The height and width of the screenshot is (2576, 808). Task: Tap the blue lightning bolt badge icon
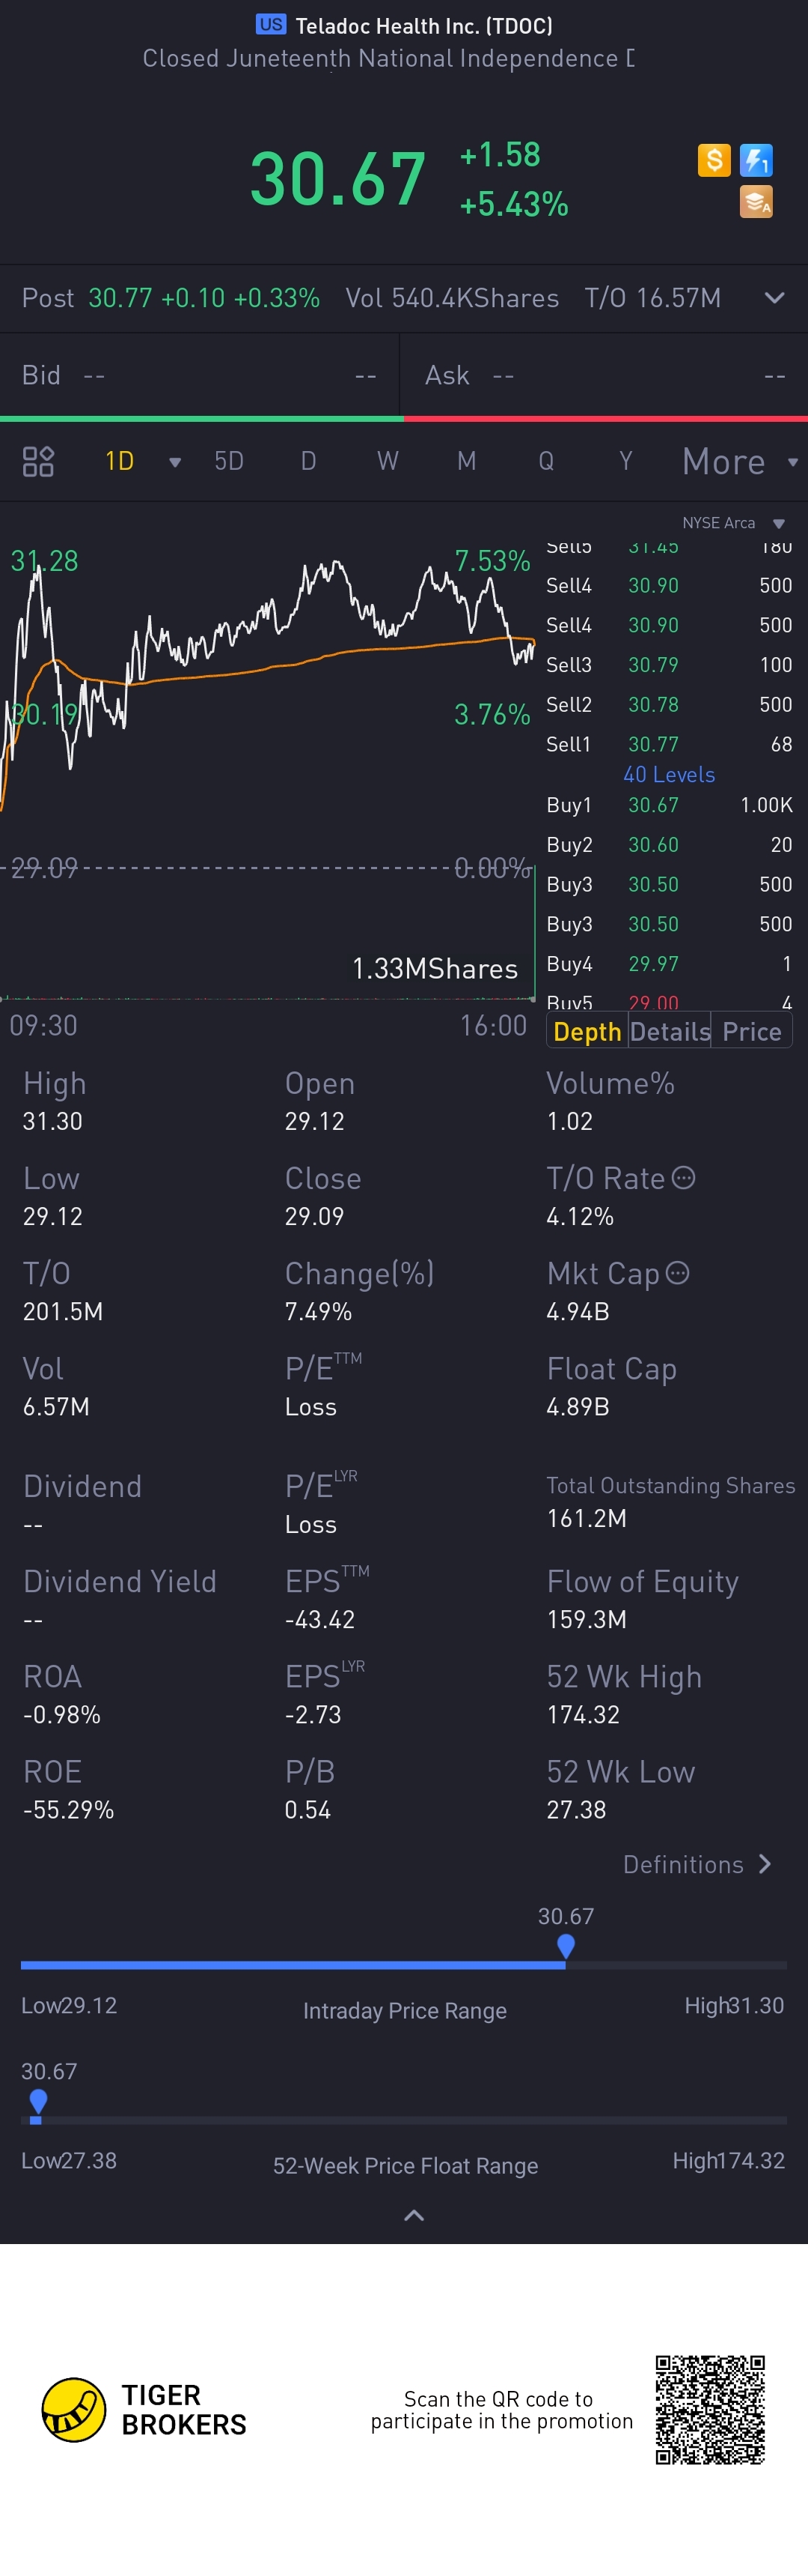click(x=756, y=160)
